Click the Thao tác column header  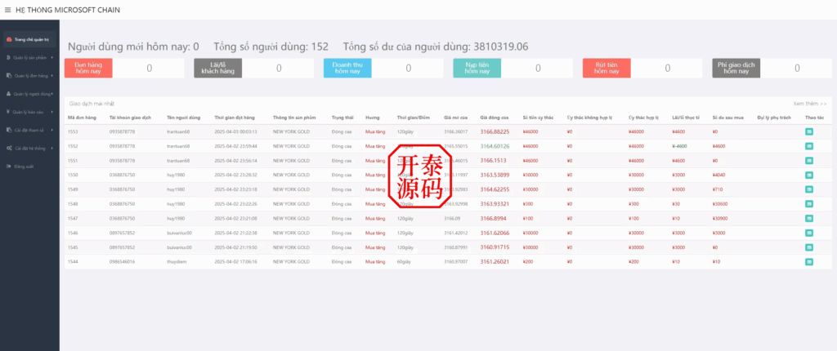click(x=813, y=118)
